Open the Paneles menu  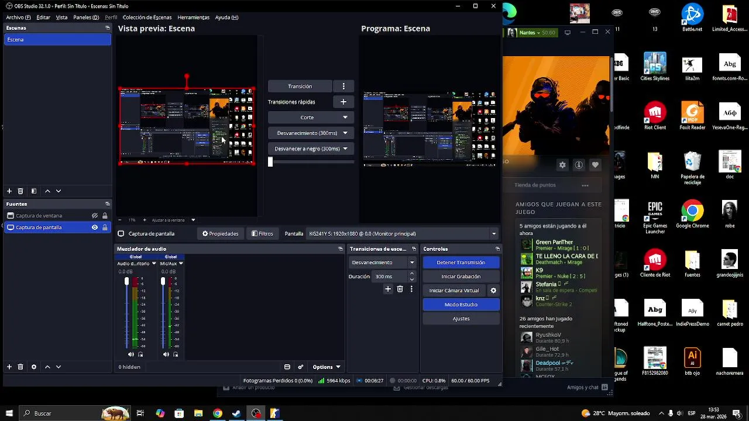[86, 18]
